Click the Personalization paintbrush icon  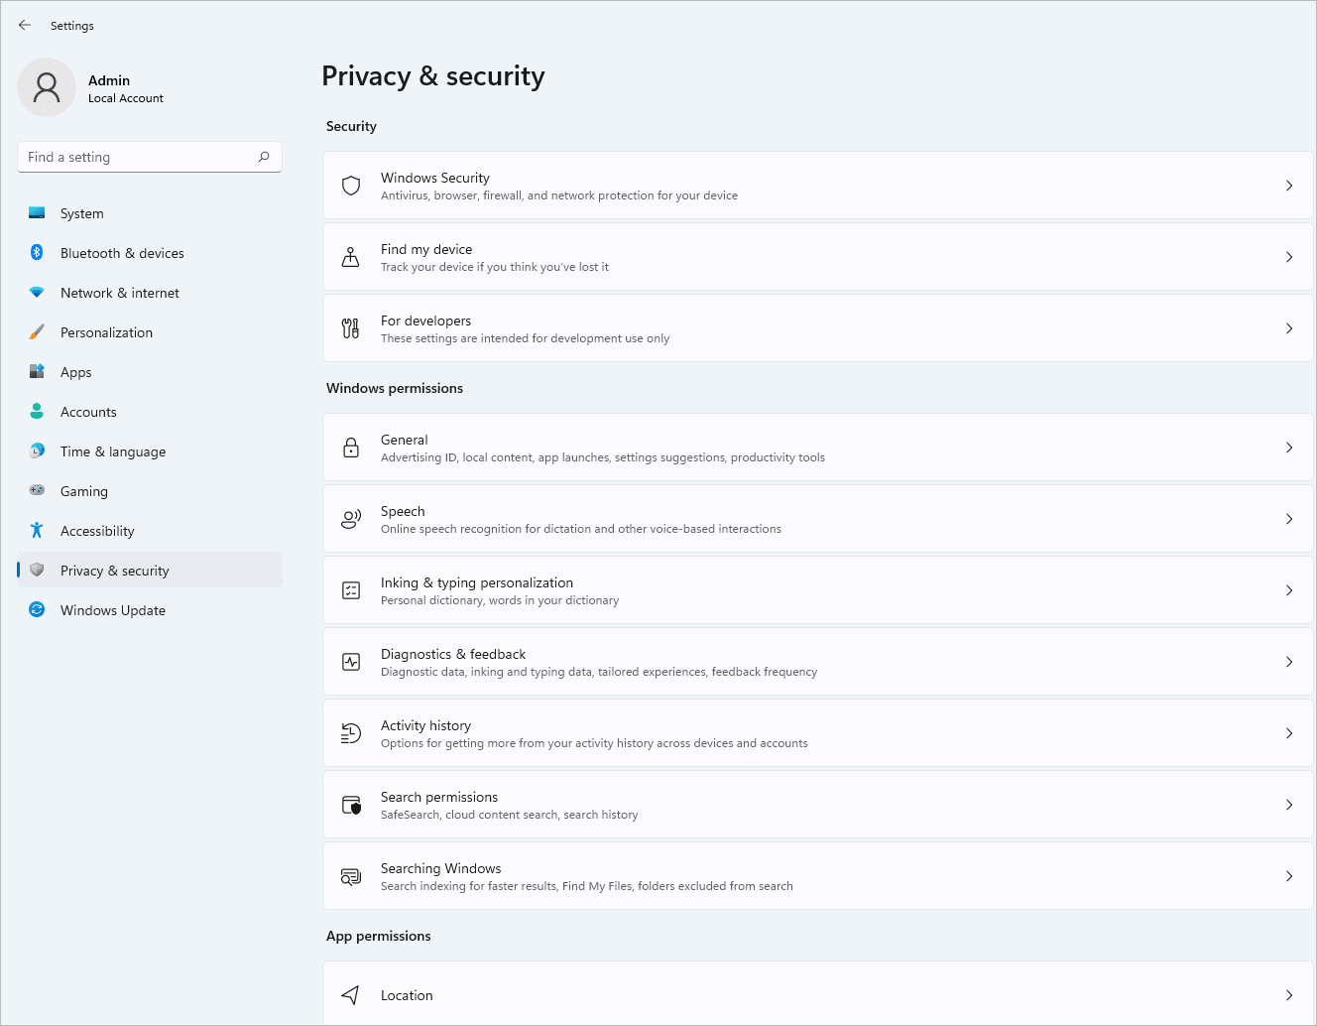pyautogui.click(x=37, y=332)
